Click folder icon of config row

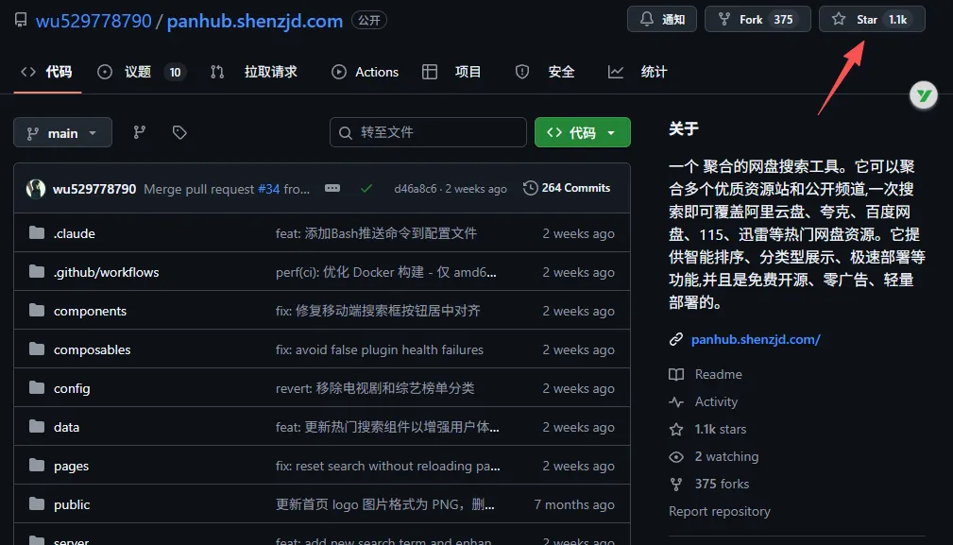click(37, 387)
